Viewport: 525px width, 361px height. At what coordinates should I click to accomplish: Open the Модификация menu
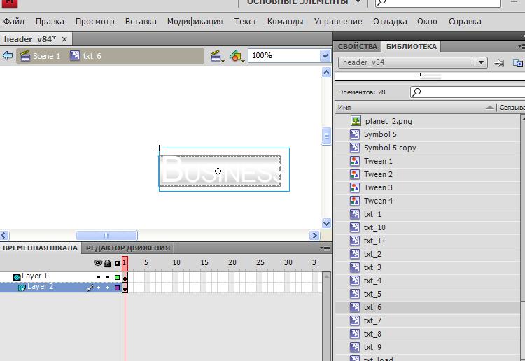[195, 22]
